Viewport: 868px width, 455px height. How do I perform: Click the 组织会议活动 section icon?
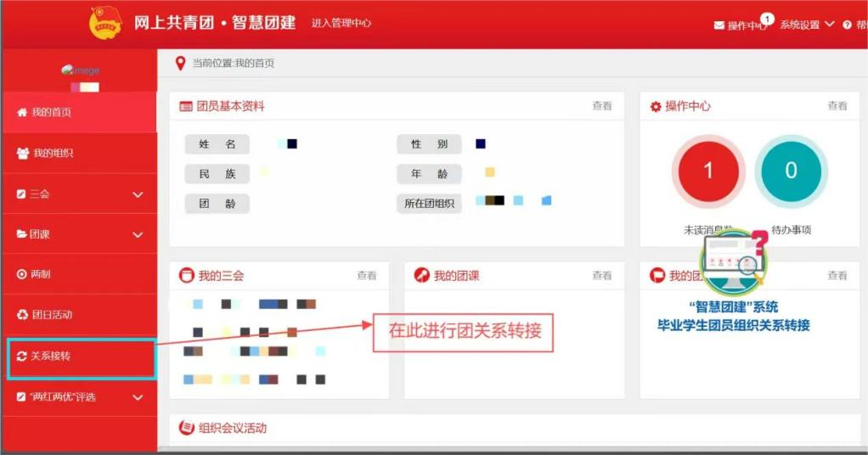tap(186, 428)
